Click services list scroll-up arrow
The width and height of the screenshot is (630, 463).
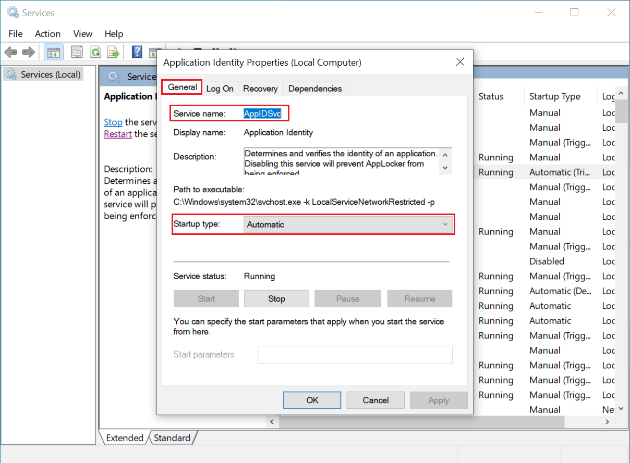pos(621,94)
